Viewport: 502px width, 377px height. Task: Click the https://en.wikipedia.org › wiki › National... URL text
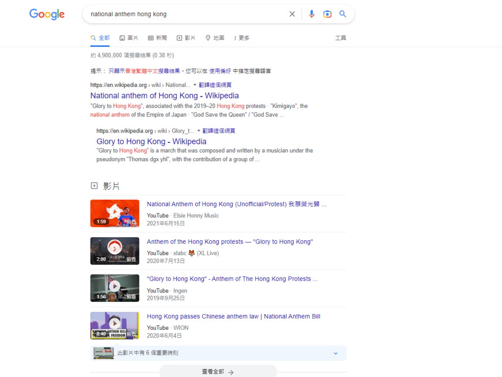pos(140,85)
